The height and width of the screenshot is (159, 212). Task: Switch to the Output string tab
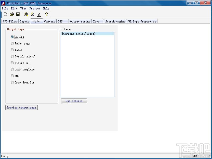pyautogui.click(x=80, y=21)
